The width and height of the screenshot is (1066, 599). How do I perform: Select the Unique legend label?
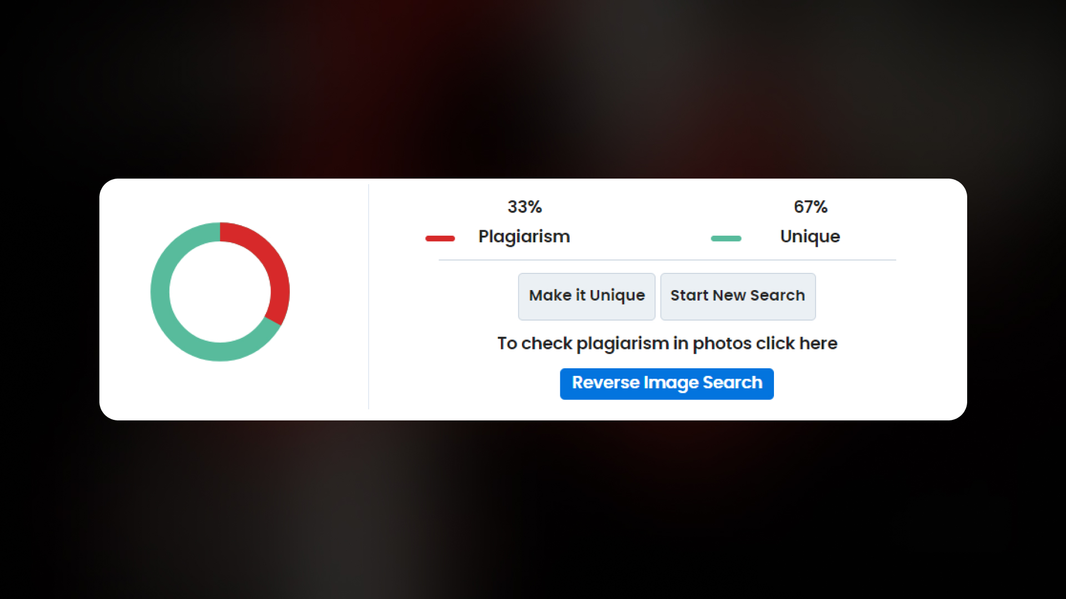810,237
